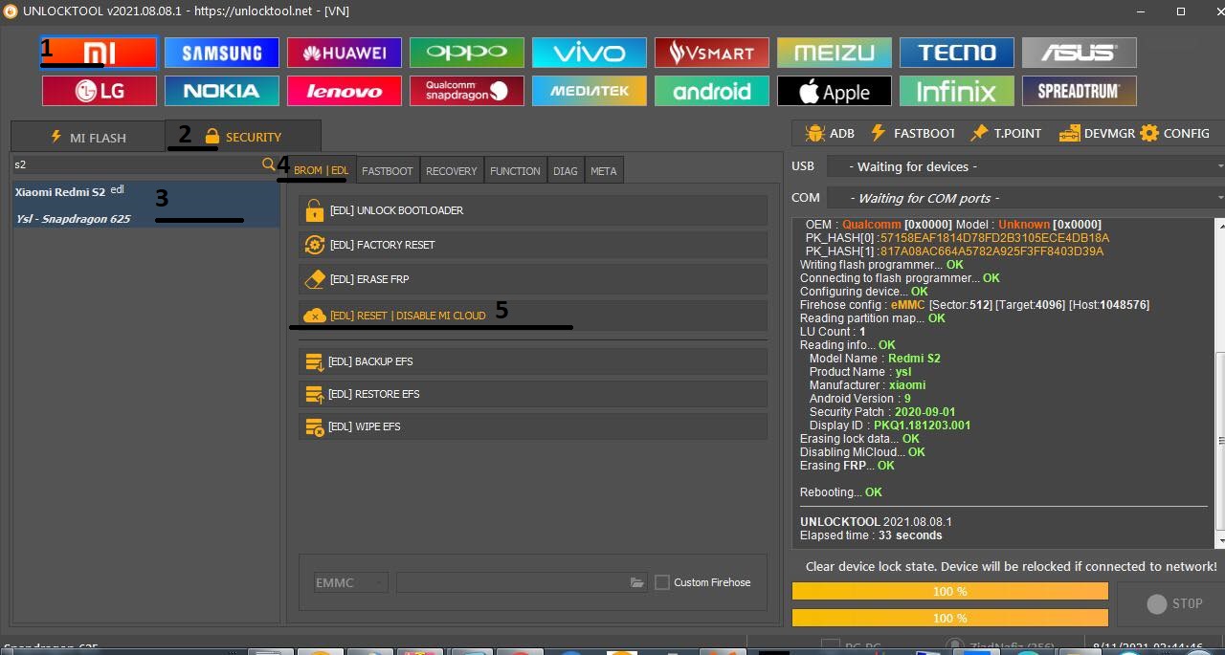Click 'Display ID : PKQ1.181203.001' log line
The image size is (1225, 655).
(890, 426)
